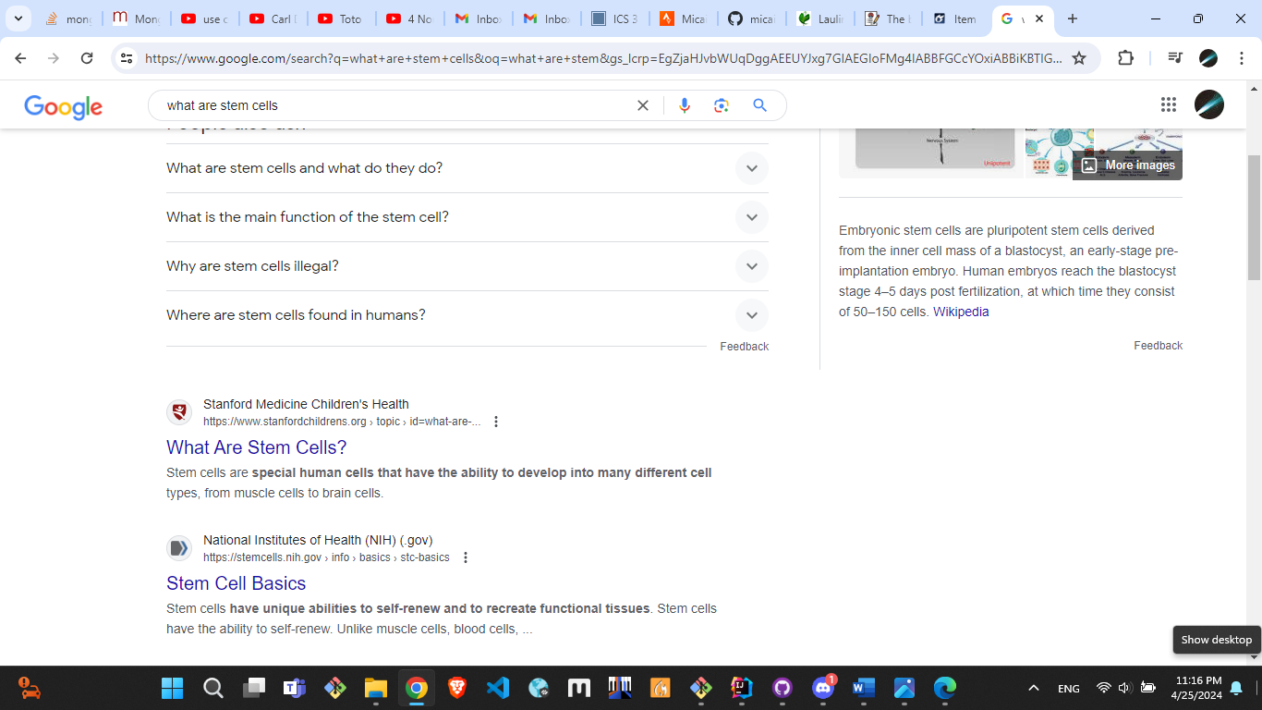The height and width of the screenshot is (710, 1262).
Task: Click the voice search microphone icon
Action: pyautogui.click(x=684, y=105)
